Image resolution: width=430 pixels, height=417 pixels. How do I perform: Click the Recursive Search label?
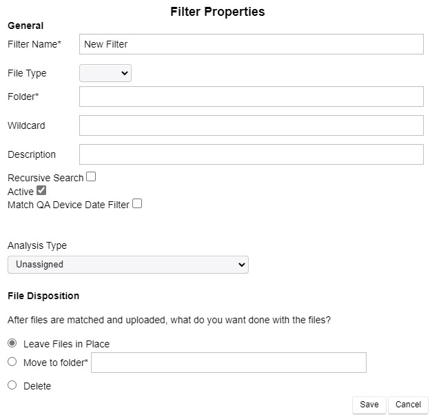click(x=45, y=178)
